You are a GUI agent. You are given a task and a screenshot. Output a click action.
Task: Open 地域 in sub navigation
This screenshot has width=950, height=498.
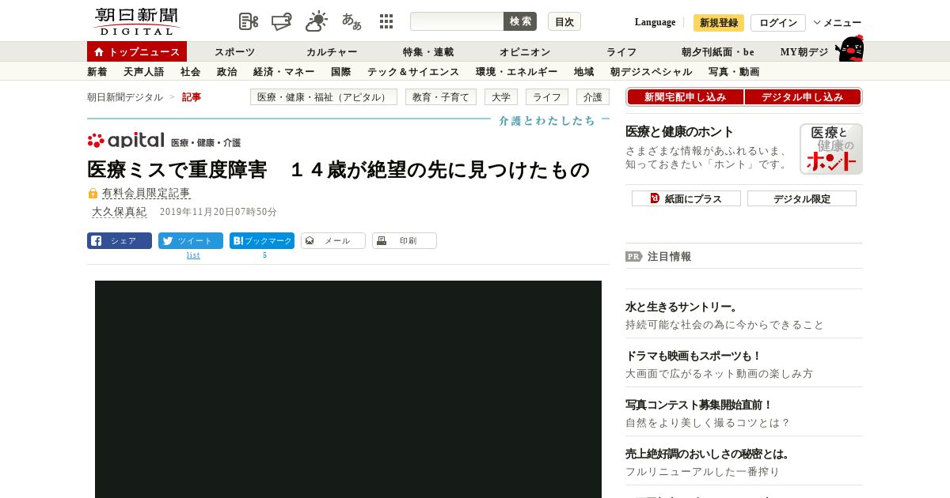(x=584, y=71)
